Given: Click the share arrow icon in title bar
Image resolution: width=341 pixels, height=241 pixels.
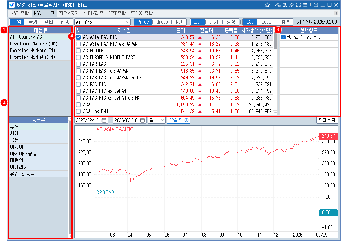Looking at the screenshot, I should (291, 5).
